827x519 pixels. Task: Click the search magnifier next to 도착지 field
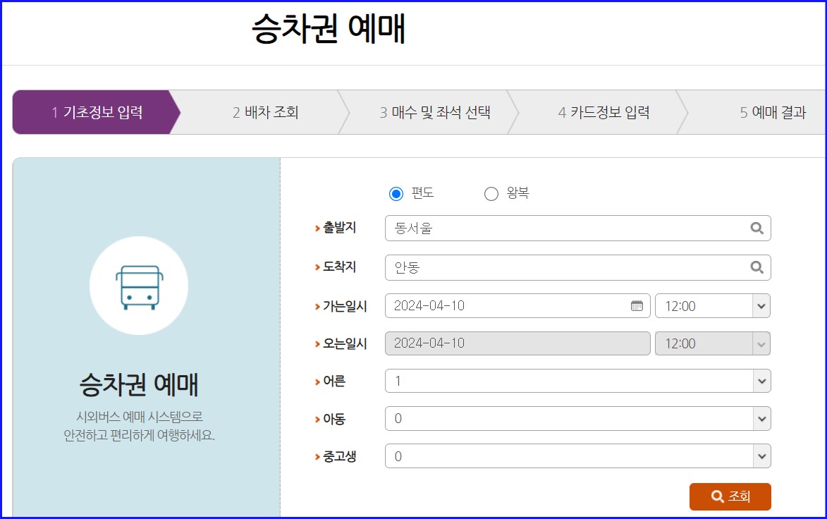(x=756, y=267)
